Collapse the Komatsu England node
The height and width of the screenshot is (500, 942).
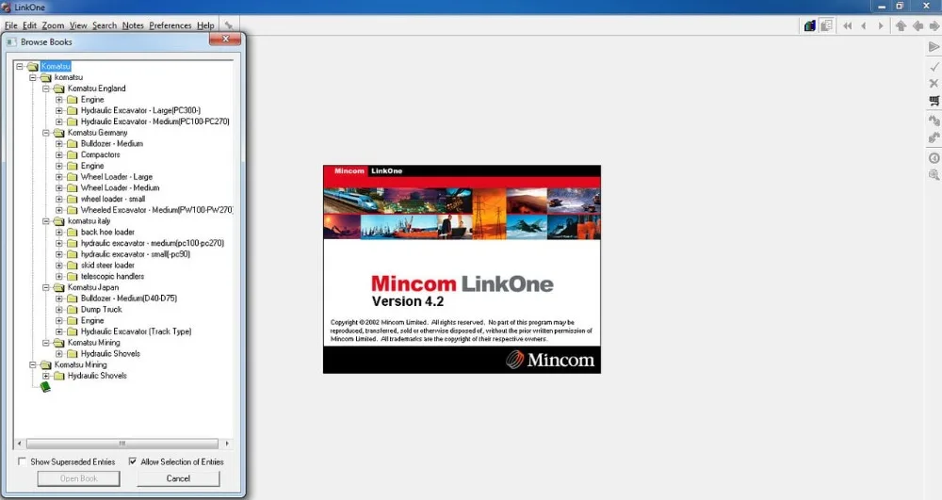pyautogui.click(x=45, y=89)
